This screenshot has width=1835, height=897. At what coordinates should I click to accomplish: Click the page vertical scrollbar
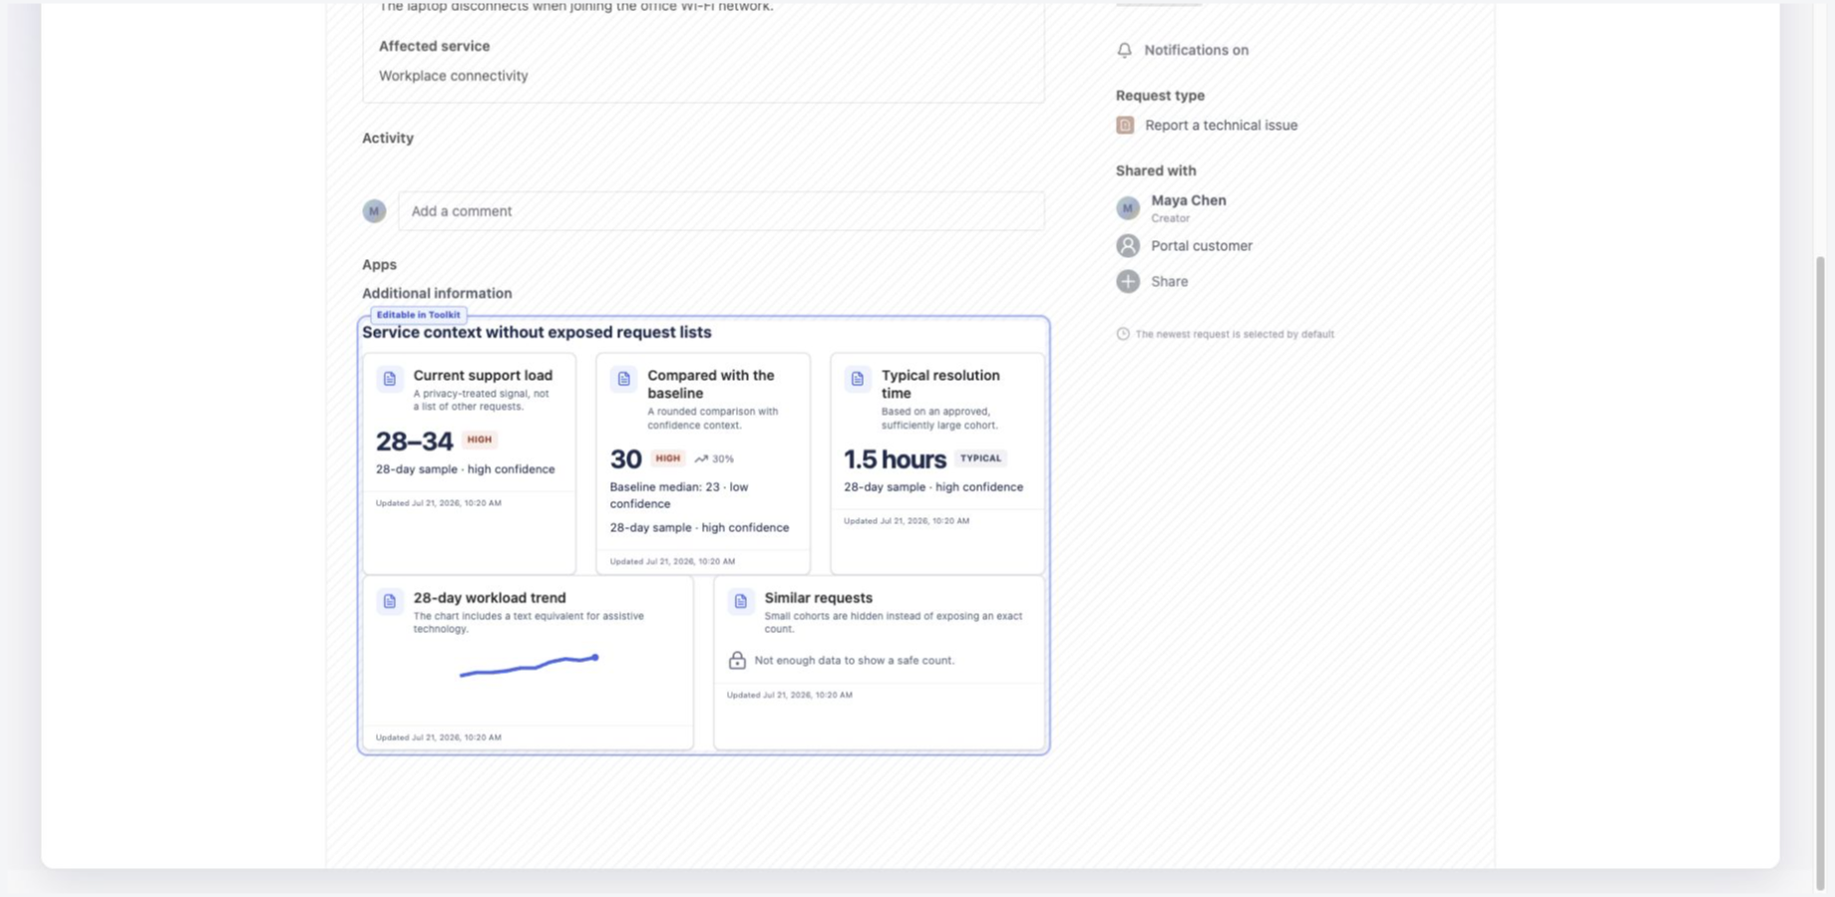click(x=1821, y=573)
